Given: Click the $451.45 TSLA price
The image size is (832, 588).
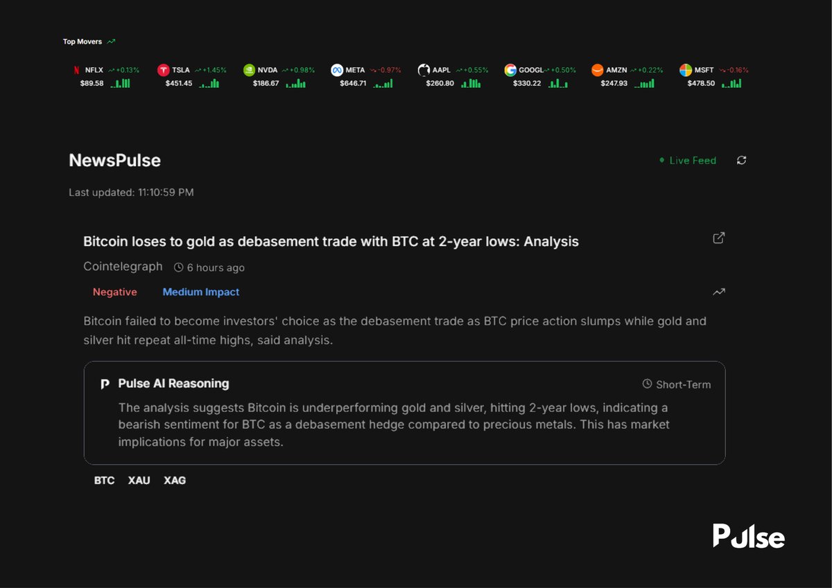Looking at the screenshot, I should point(179,83).
